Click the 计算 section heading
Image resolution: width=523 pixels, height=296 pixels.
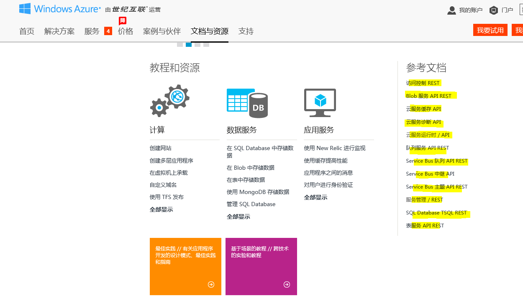(157, 130)
